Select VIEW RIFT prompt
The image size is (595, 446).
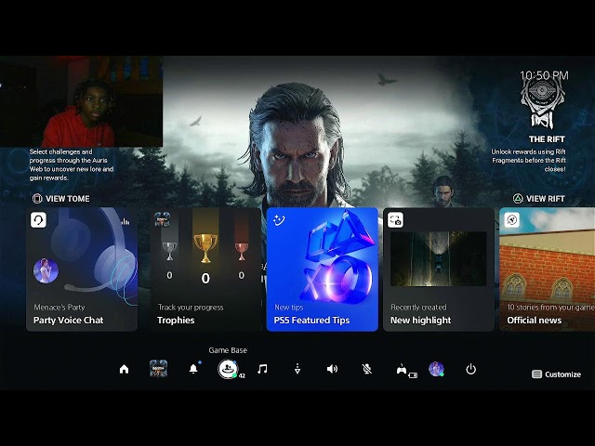click(539, 198)
